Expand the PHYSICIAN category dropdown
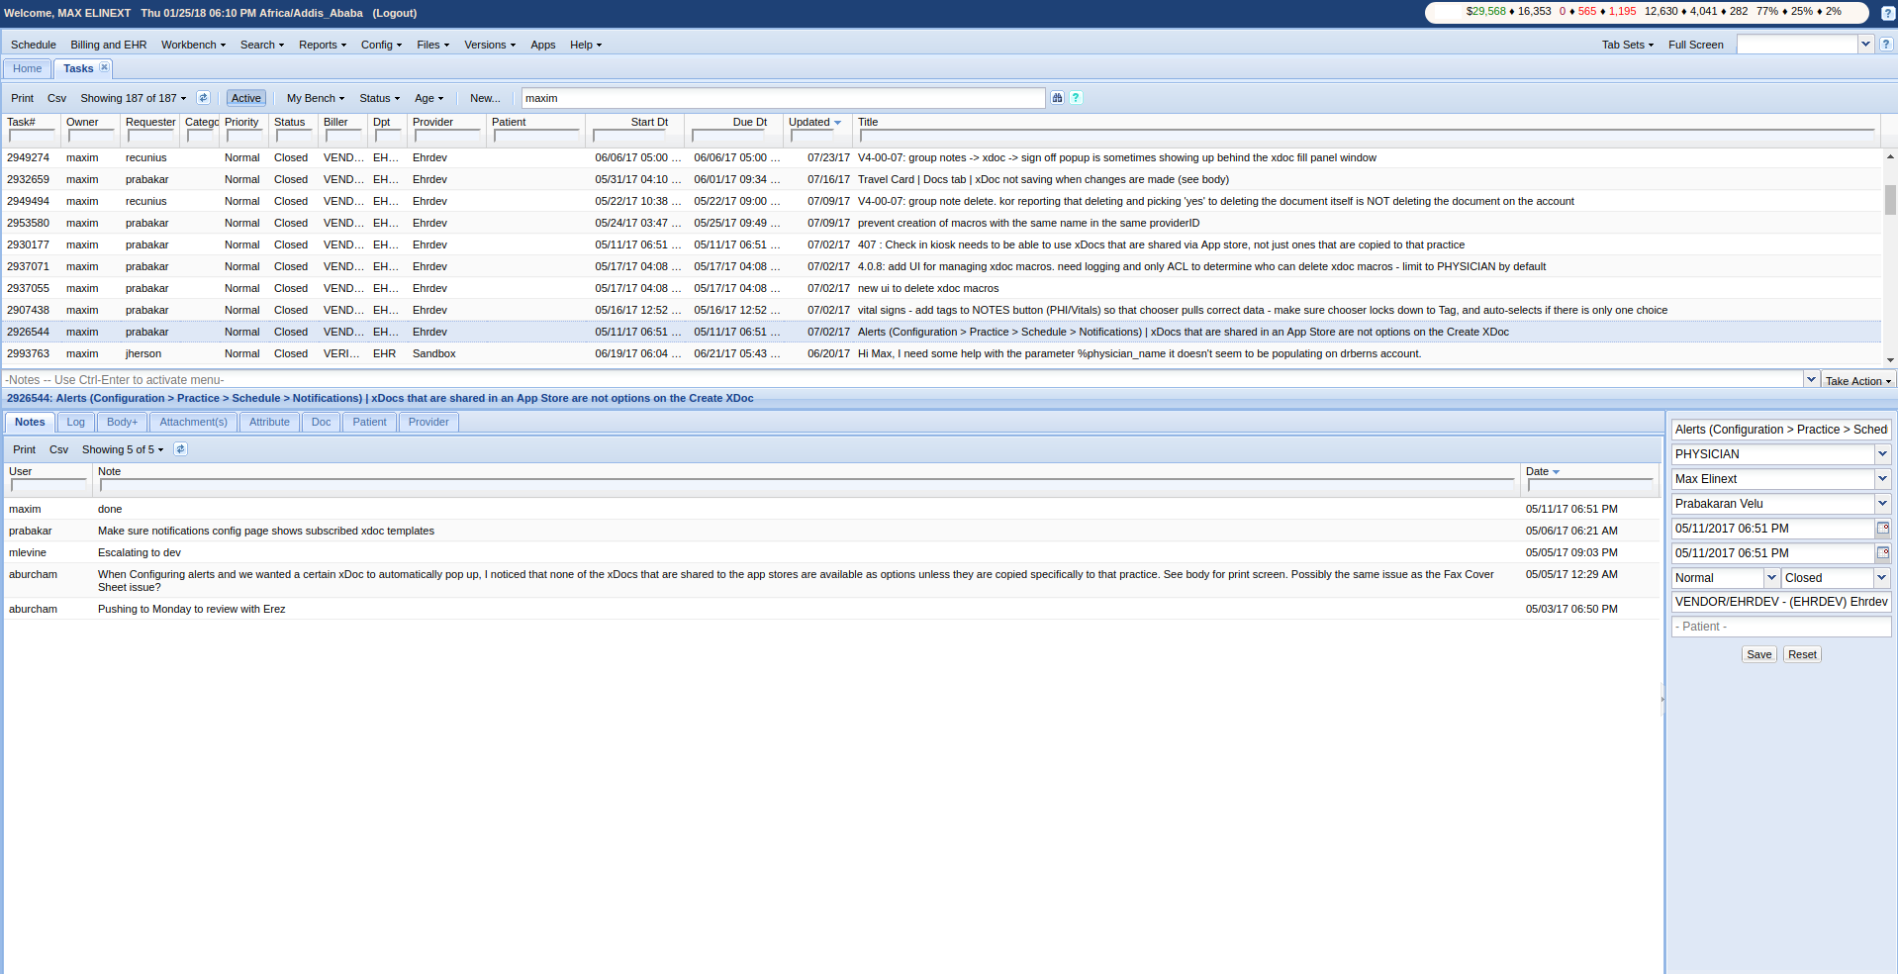 [x=1882, y=454]
